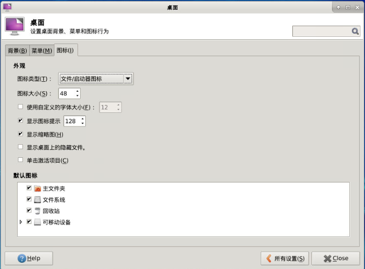365x269 pixels.
Task: Expand the removable devices tree item
Action: coord(21,222)
